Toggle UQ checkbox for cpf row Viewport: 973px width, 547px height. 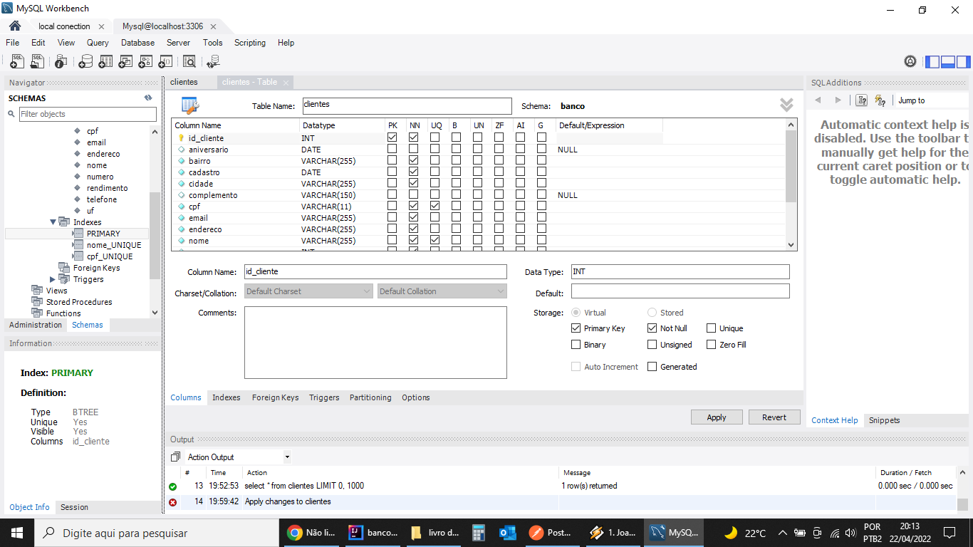click(435, 207)
